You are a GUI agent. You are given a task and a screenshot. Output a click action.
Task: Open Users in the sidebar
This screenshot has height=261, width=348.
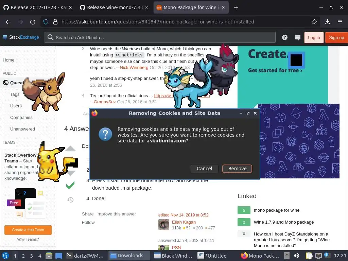16,106
